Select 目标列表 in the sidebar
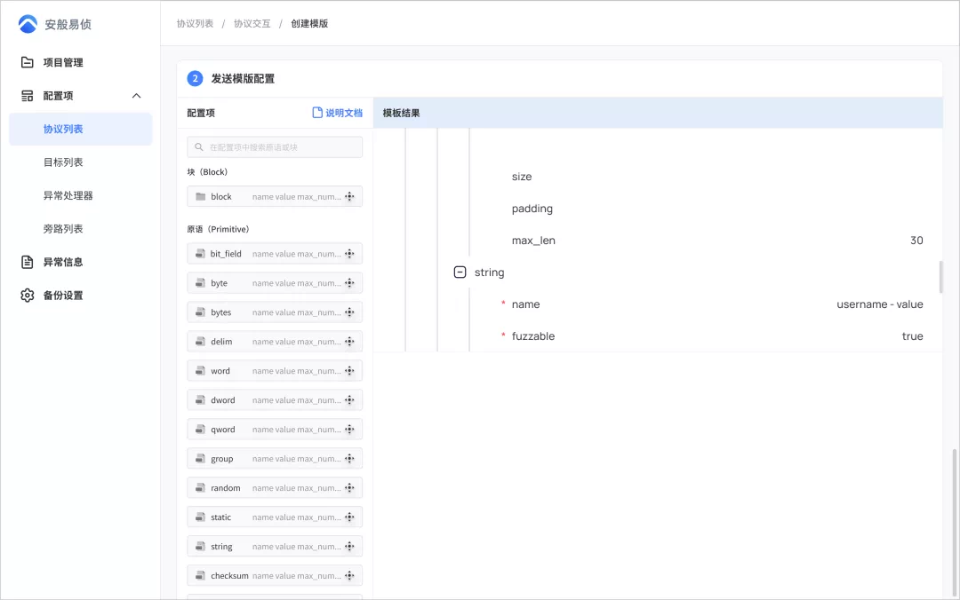Screen dimensions: 960x600 point(63,162)
